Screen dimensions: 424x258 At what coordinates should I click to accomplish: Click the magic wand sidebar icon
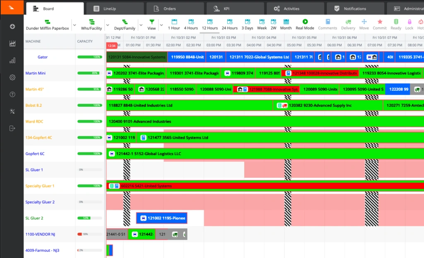(12, 111)
